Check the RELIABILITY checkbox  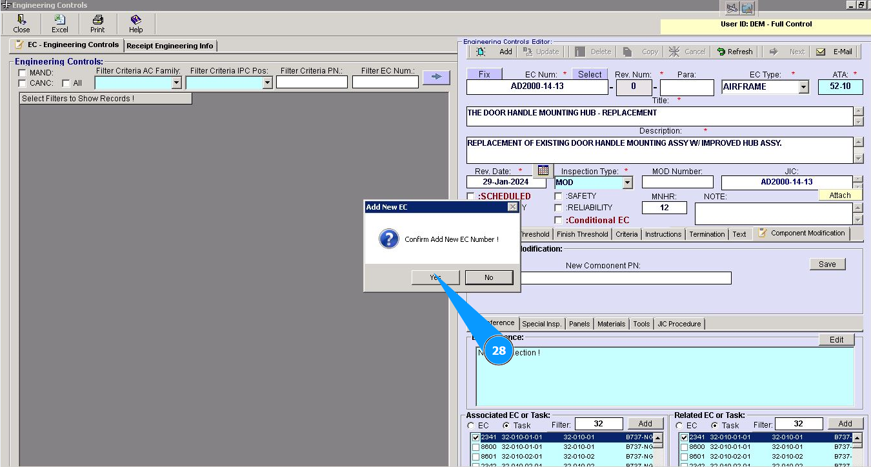pos(559,208)
